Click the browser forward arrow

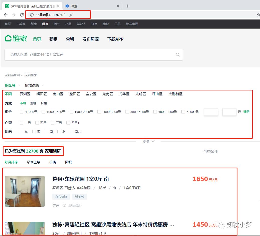pos(14,15)
